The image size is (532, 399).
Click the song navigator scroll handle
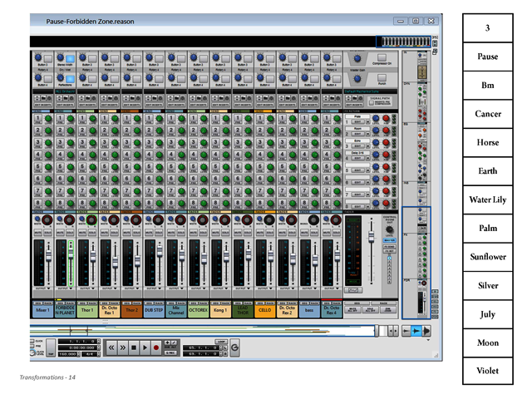coord(377,331)
